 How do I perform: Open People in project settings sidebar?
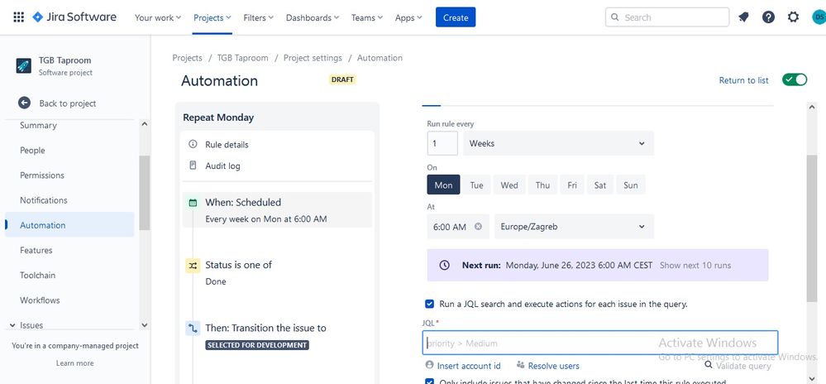click(x=32, y=151)
